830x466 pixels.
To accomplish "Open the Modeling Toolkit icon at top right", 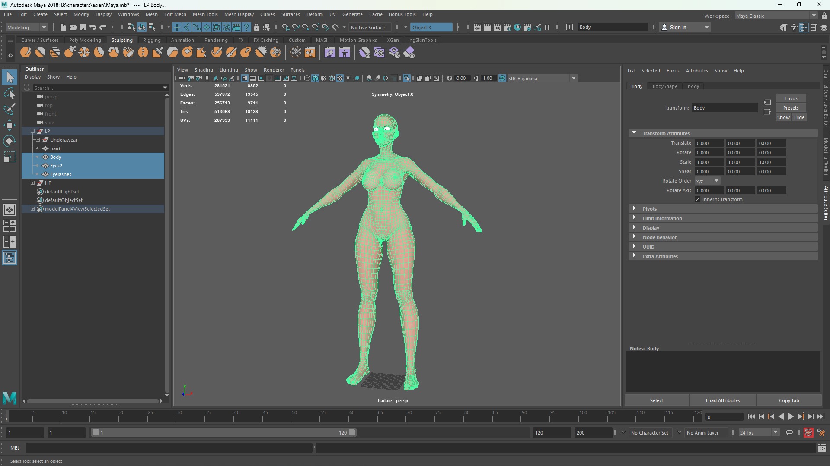I will click(x=784, y=27).
